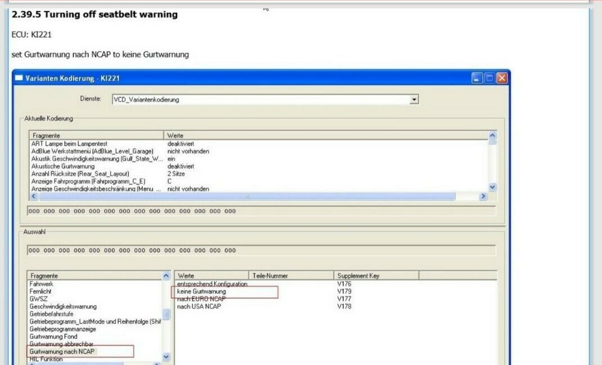The height and width of the screenshot is (365, 602).
Task: Click scroll-up arrow of the Auswahl Fragmente list
Action: pos(166,276)
